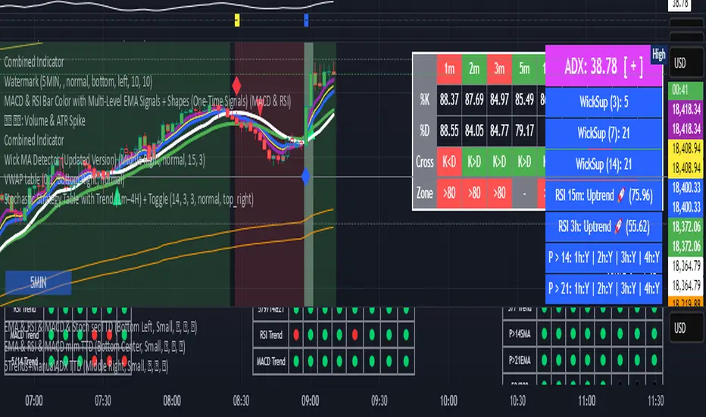This screenshot has height=417, width=706.
Task: Click the blue diamond marker on the horizontal line
Action: [306, 177]
